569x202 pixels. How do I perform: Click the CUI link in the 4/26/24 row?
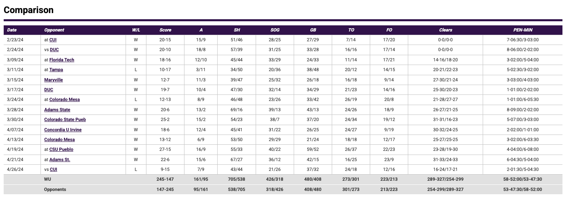pyautogui.click(x=53, y=169)
